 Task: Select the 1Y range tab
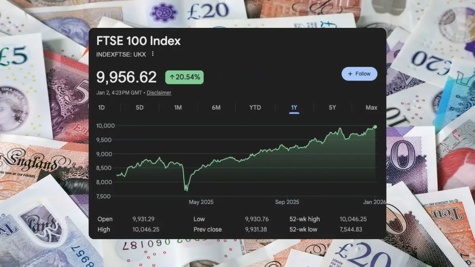click(294, 107)
